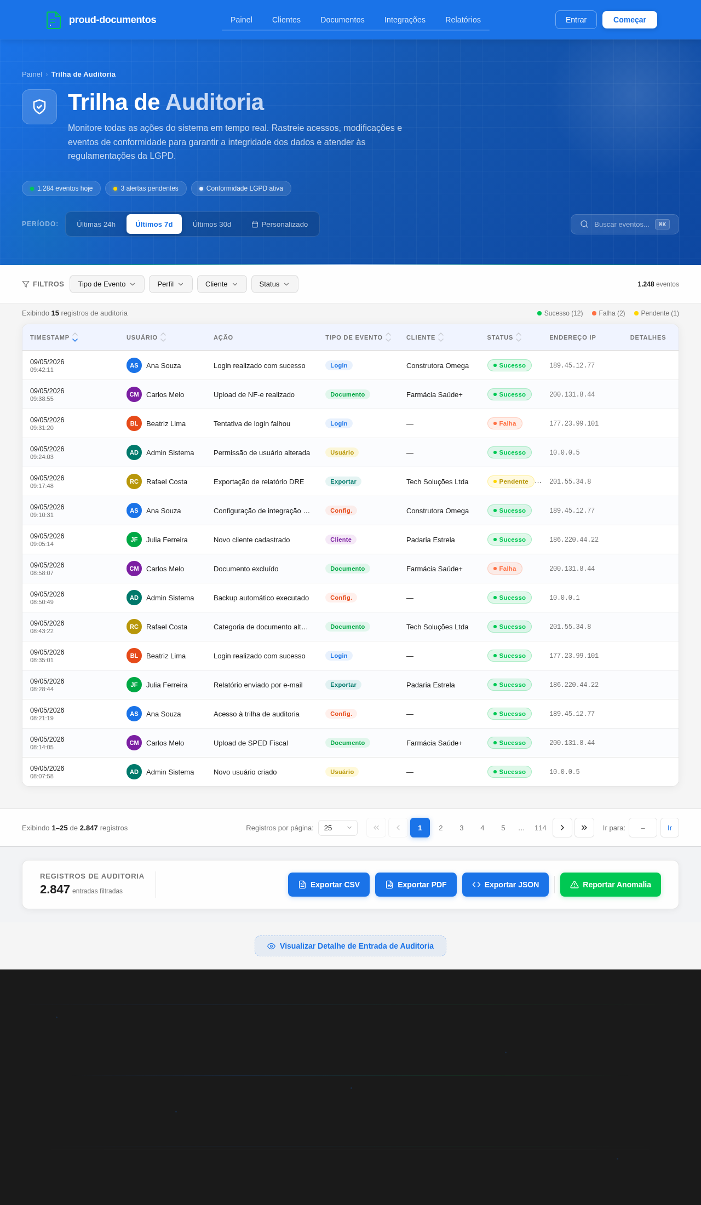Click the CM avatar in the 09:38:55 row
Viewport: 701px width, 1205px height.
point(134,394)
